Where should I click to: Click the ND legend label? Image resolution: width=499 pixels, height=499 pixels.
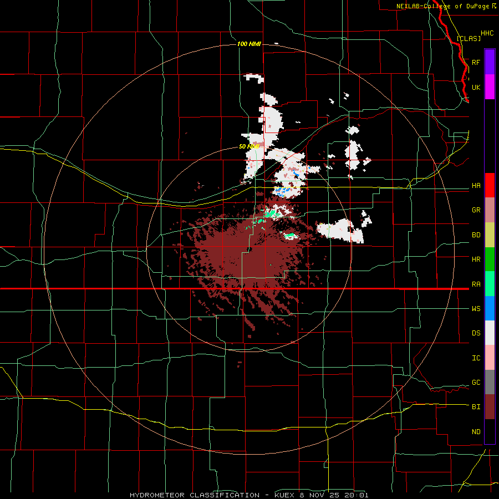pyautogui.click(x=476, y=432)
